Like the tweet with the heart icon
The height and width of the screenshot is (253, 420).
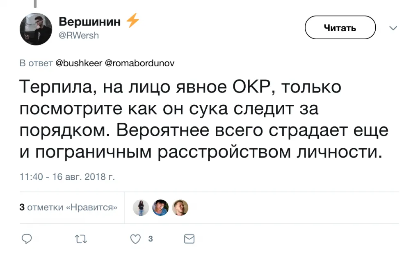(x=135, y=239)
